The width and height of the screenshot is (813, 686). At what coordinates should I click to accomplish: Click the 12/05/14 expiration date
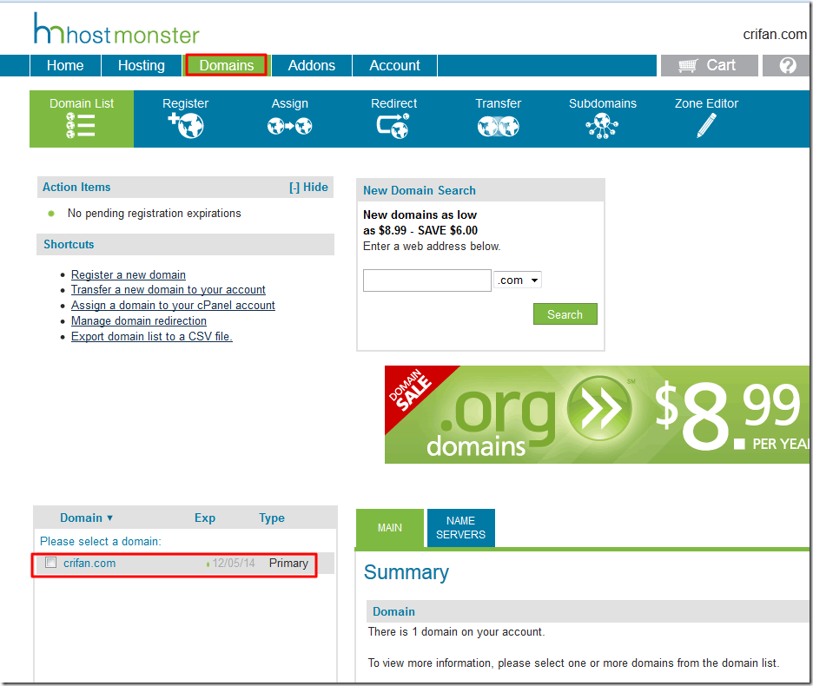(234, 563)
